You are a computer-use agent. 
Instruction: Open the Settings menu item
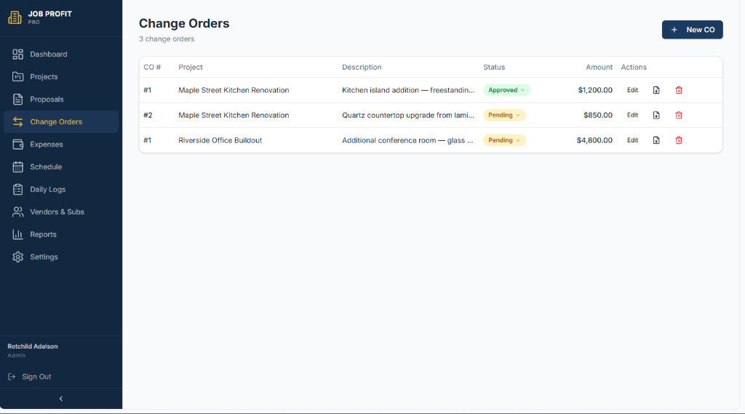coord(61,257)
